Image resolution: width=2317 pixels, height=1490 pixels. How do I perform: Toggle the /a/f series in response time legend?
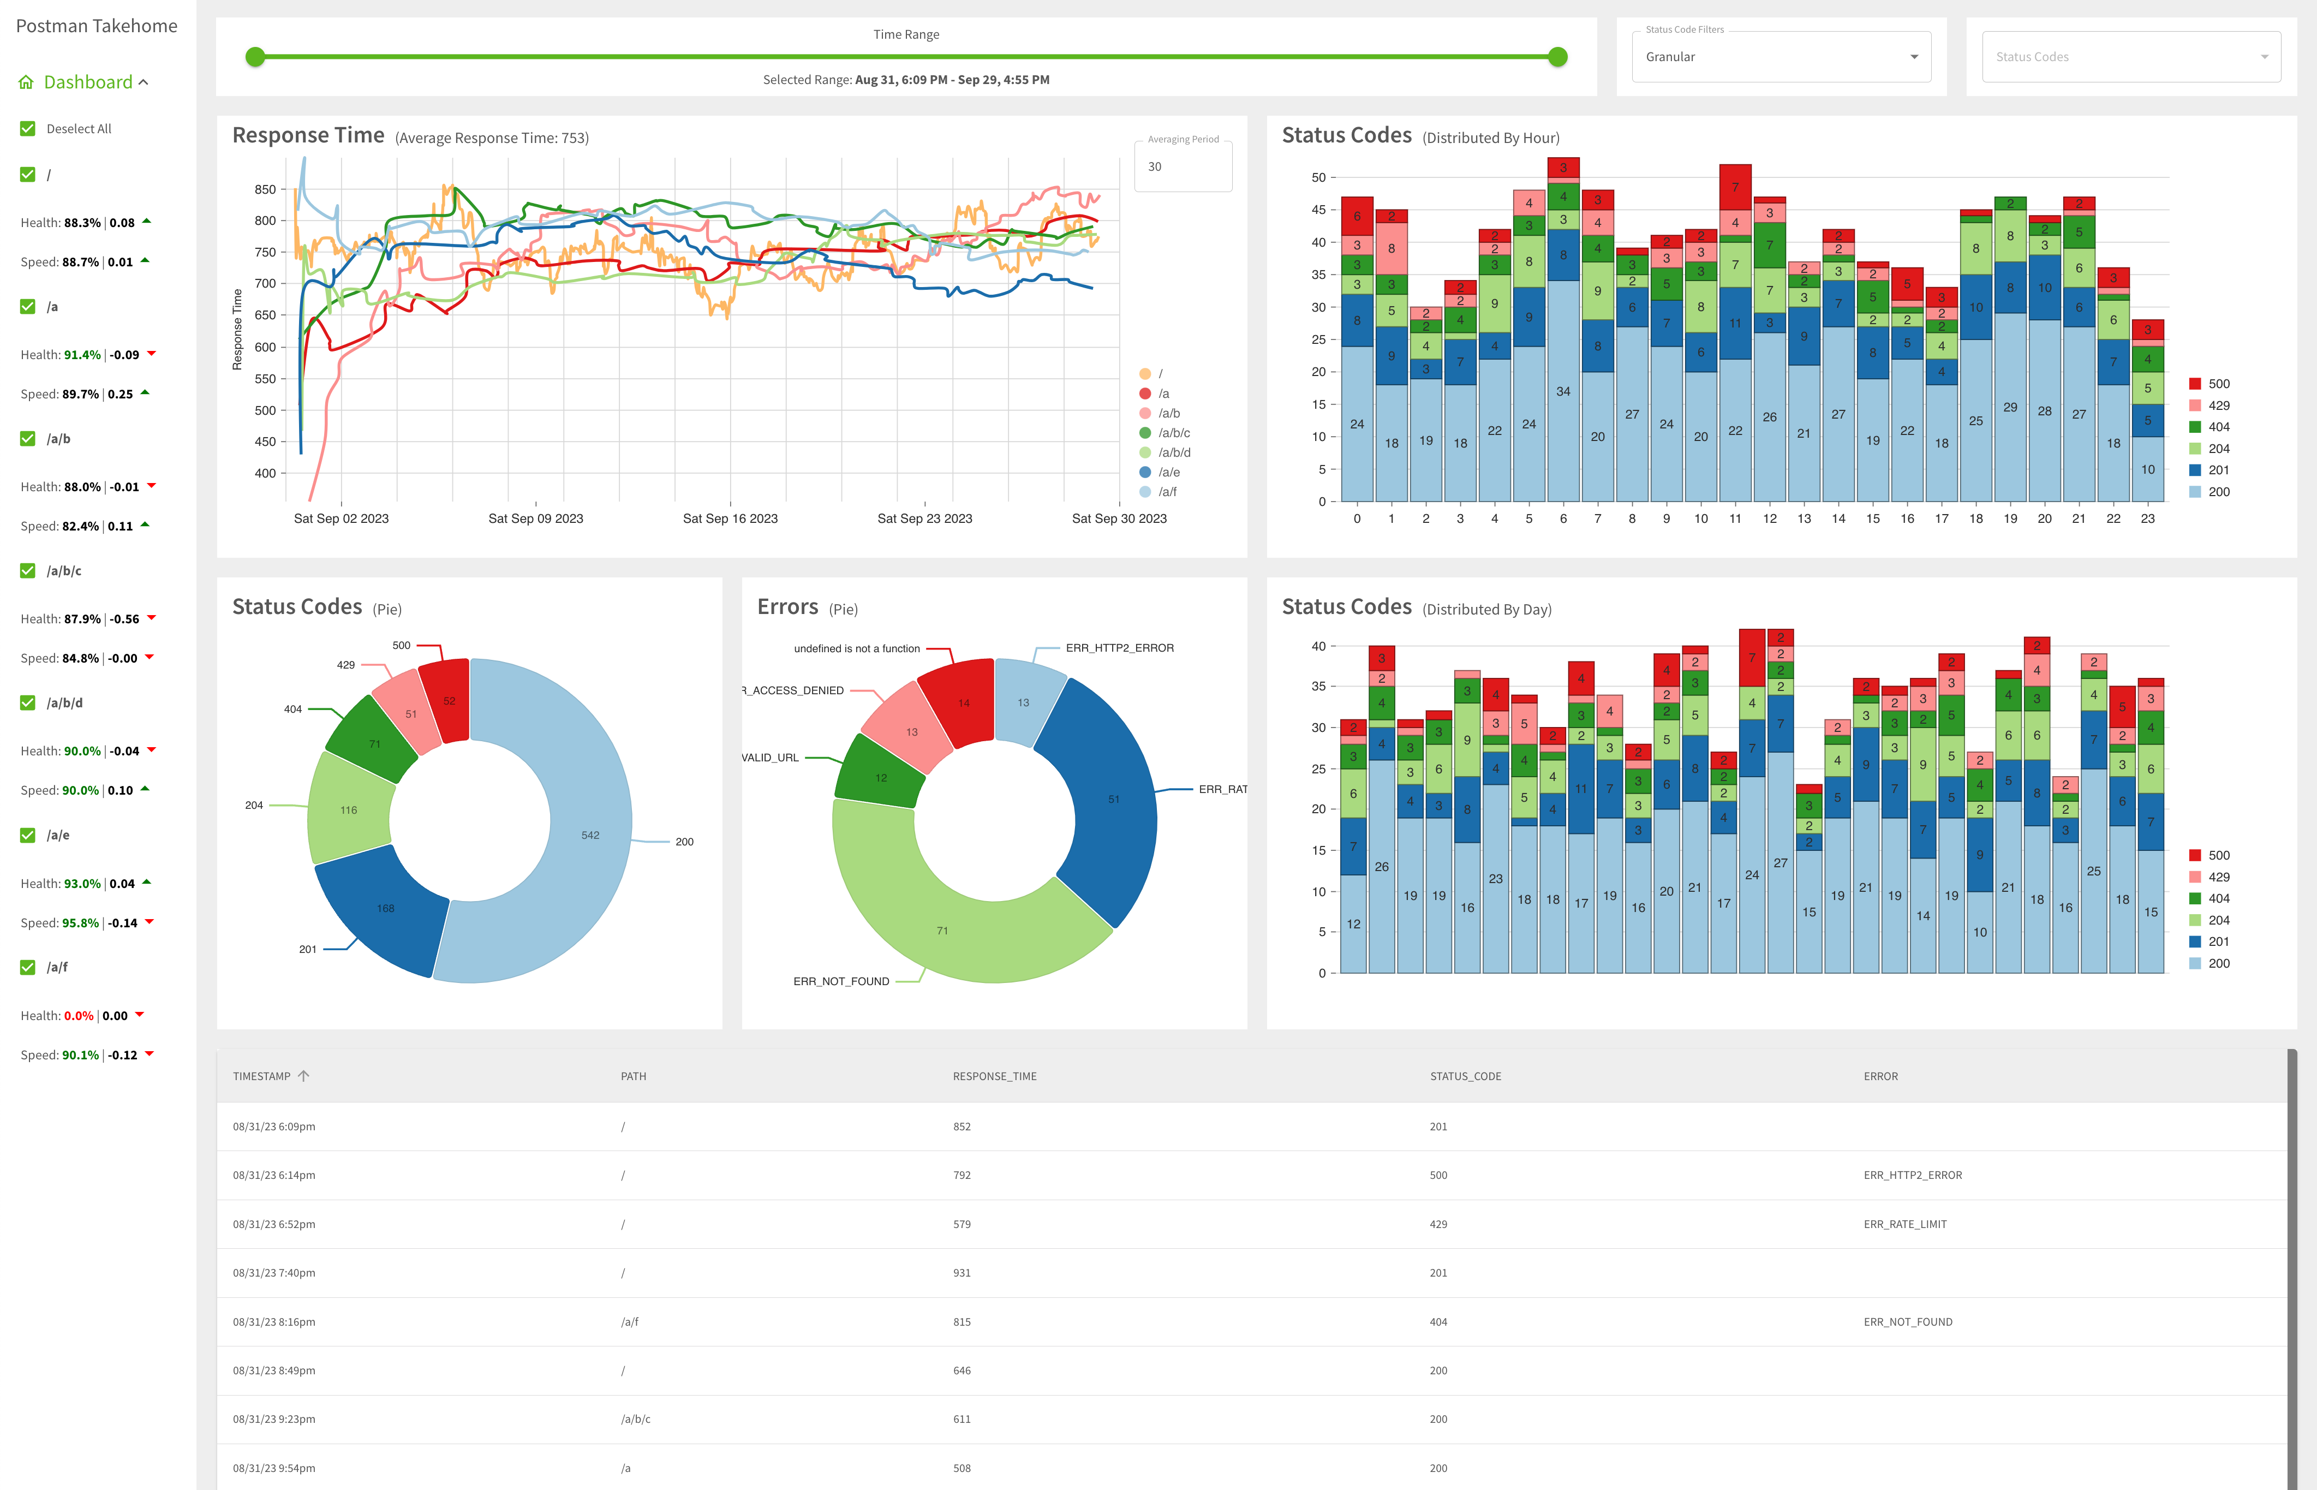coord(1159,492)
